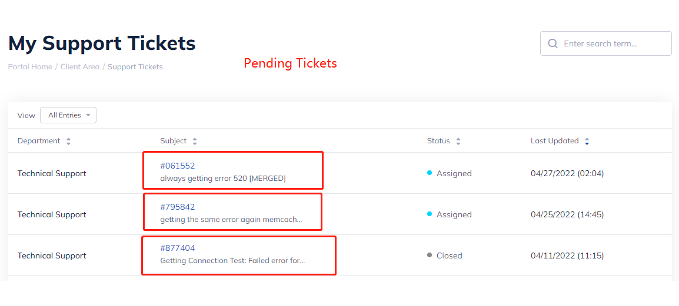Click the Status column sort arrows
The image size is (679, 306).
[x=458, y=142]
